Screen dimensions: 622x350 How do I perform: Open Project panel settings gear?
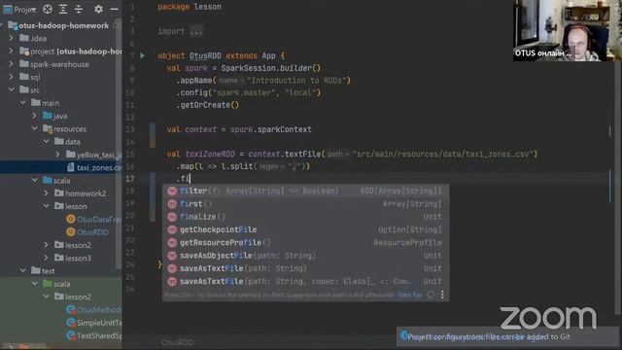98,9
